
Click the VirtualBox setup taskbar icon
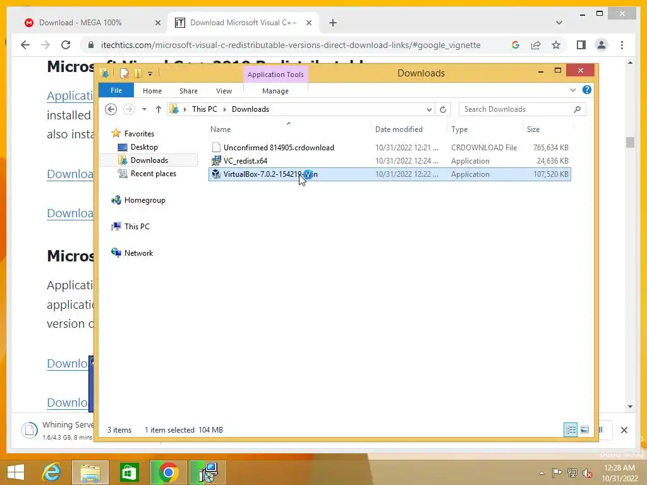[x=208, y=472]
